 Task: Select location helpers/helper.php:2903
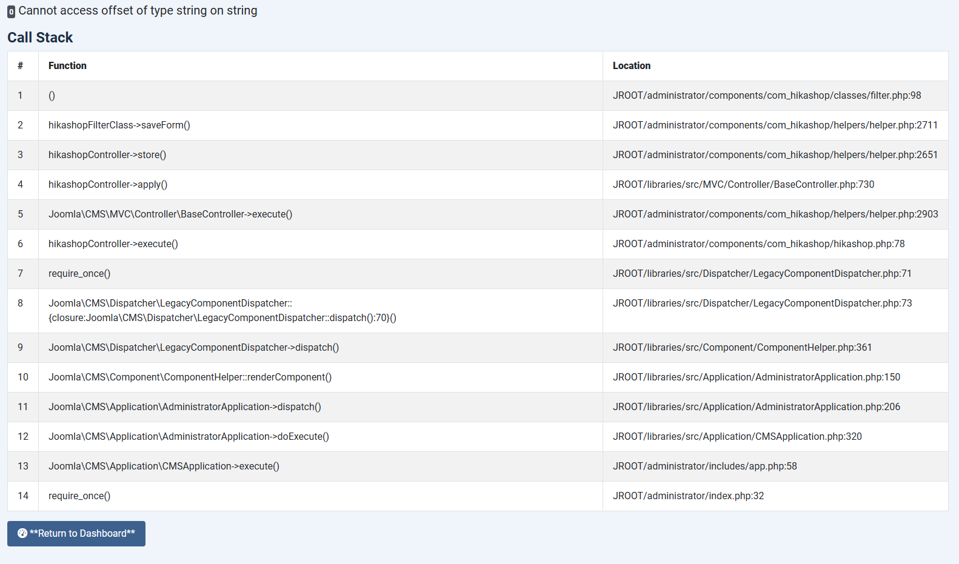coord(775,214)
